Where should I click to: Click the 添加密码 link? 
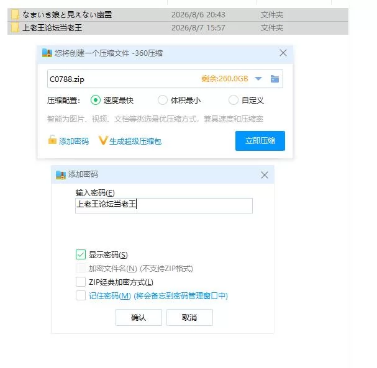(74, 141)
